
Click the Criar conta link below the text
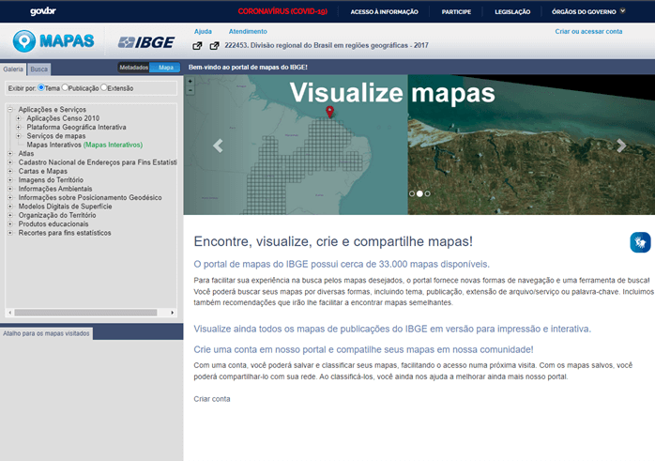point(211,399)
